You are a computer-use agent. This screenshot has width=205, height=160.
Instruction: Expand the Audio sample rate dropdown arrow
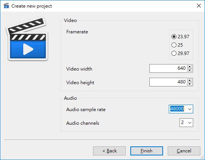[190, 109]
